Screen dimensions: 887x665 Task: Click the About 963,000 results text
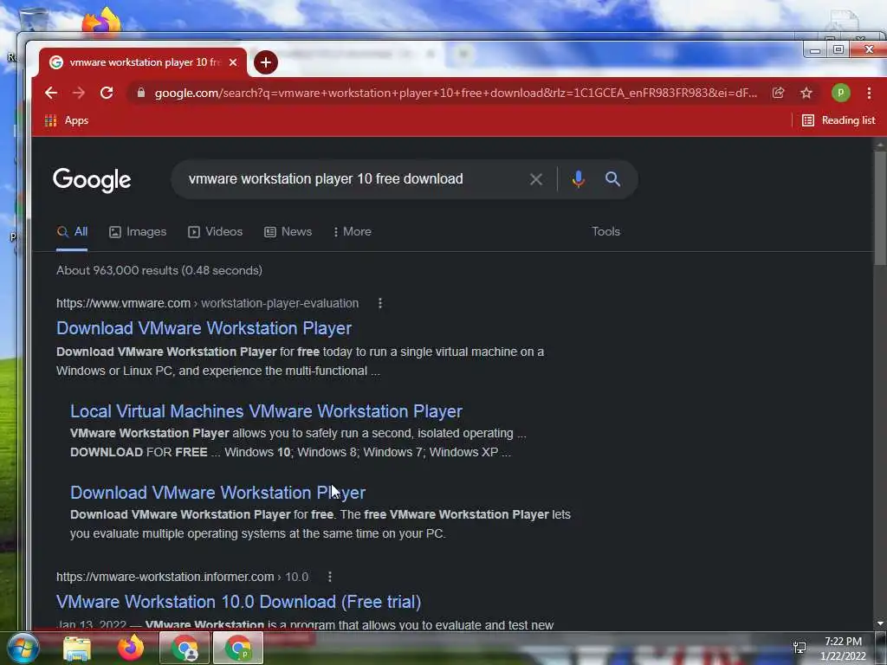[x=159, y=270]
